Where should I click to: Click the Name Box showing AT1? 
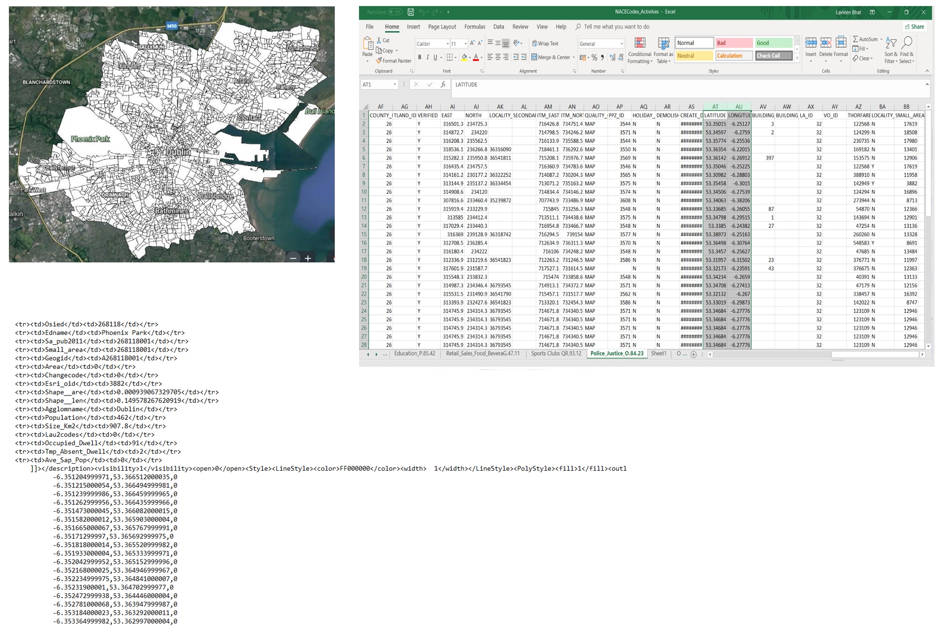[x=379, y=84]
